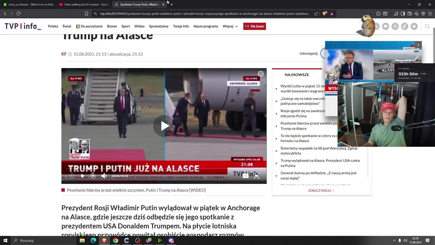
Task: Click the video progress bar
Action: pos(164,168)
